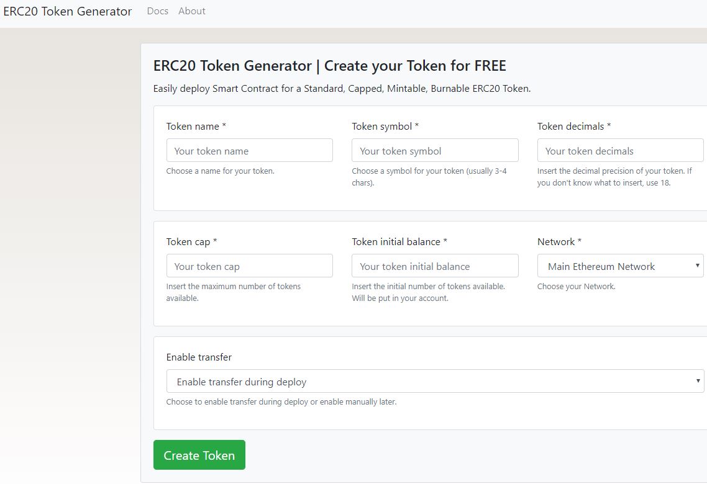This screenshot has width=707, height=484.
Task: Expand the Enable transfer during deploy dropdown
Action: [x=435, y=382]
